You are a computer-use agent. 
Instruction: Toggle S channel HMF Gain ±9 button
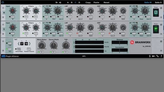coord(112,33)
